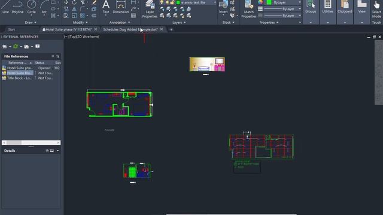Select the Hotel Suite pha... Opened reference row
This screenshot has height=215, width=383.
(31, 68)
